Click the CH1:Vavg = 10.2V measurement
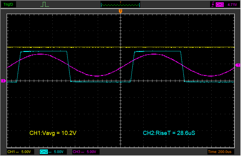This screenshot has width=241, height=156. click(x=53, y=133)
